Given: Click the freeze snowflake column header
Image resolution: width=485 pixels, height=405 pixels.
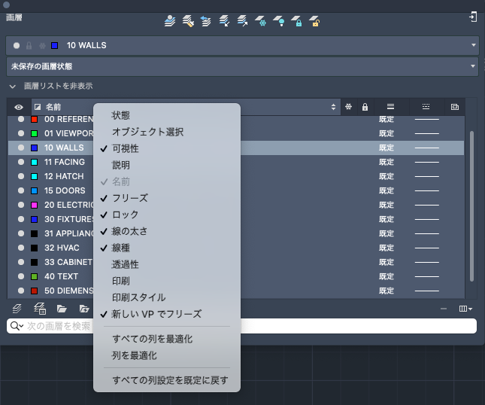Looking at the screenshot, I should point(349,107).
